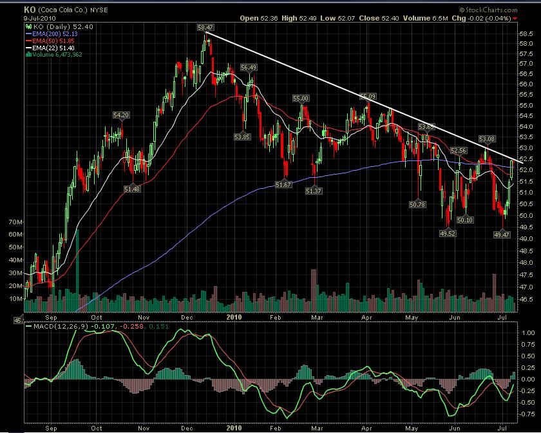
Task: Click the volume bars icon in legend
Action: (28, 55)
